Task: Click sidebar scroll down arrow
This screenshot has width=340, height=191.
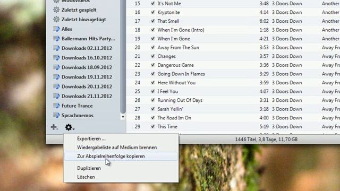Action: (123, 117)
